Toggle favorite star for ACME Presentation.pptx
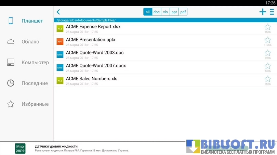 267,40
